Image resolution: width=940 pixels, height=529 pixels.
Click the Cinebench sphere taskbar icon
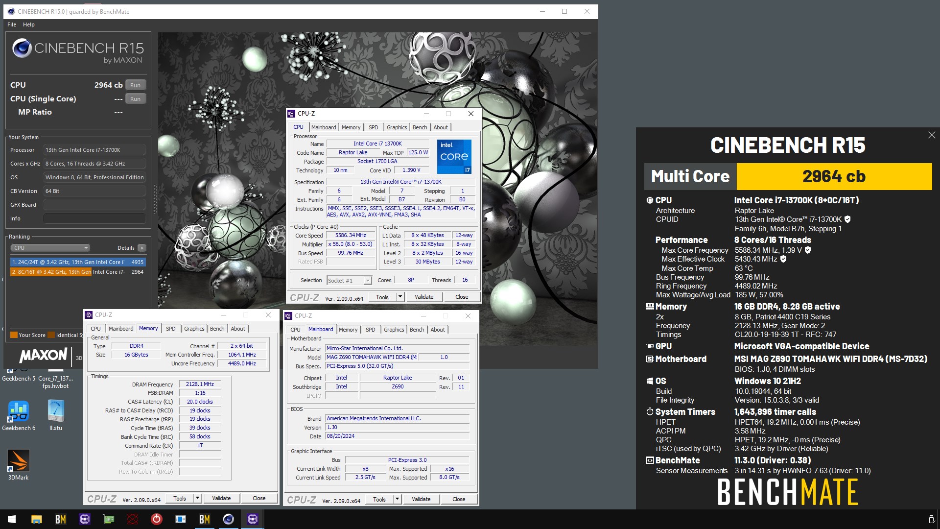click(229, 519)
